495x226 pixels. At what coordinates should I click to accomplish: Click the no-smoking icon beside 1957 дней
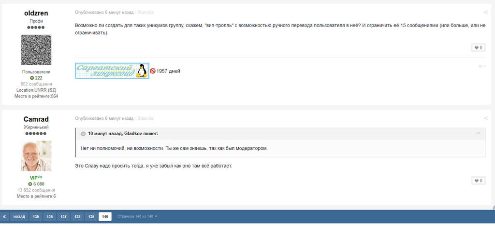[153, 71]
